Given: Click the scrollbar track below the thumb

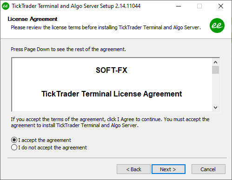Looking at the screenshot, I should coord(215,89).
